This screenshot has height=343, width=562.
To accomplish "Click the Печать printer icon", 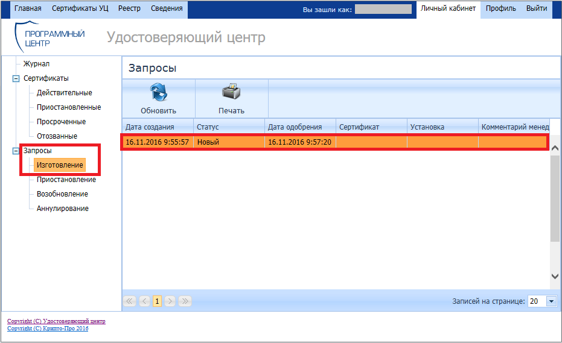I will (x=231, y=93).
